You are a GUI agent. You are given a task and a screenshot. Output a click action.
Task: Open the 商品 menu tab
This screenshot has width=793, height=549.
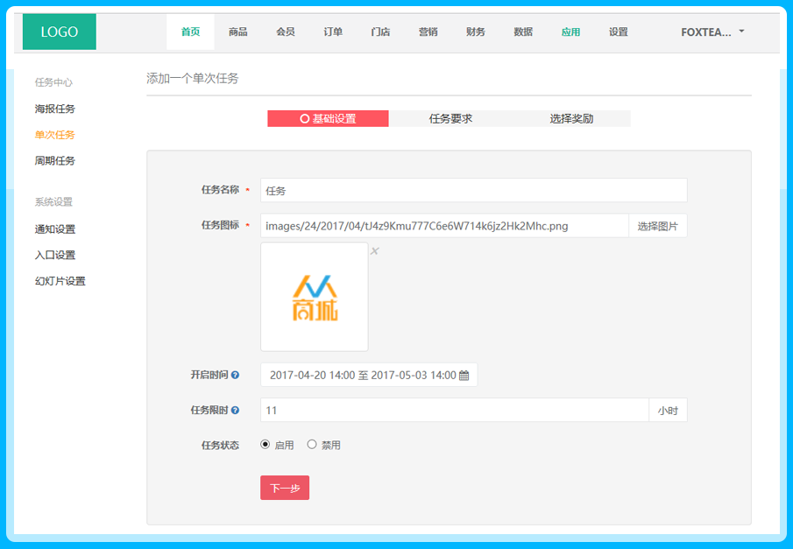(237, 32)
